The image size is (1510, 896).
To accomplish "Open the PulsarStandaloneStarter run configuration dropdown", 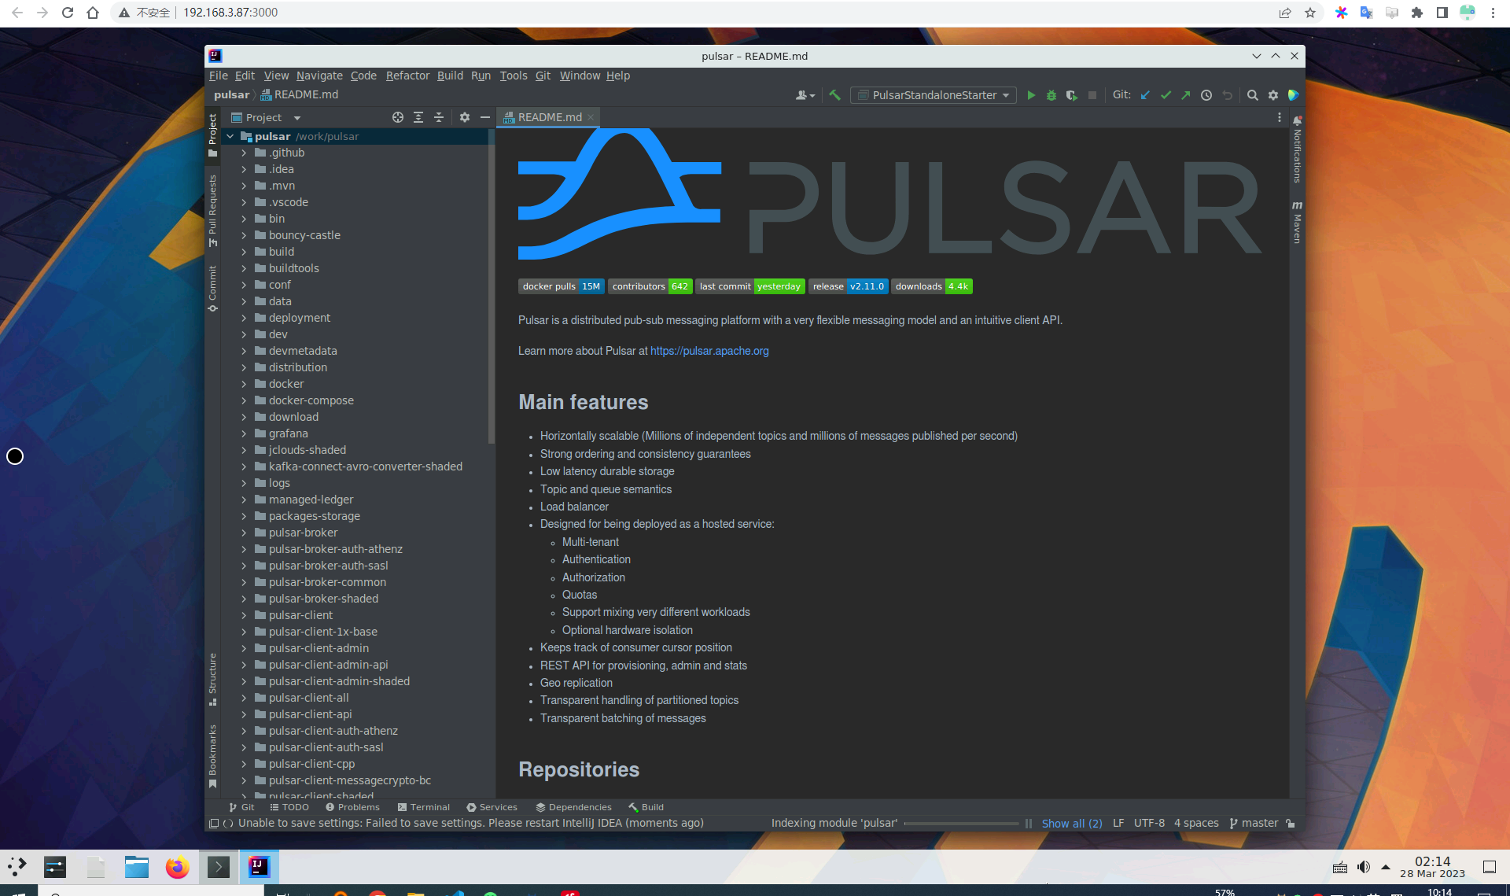I will tap(934, 95).
